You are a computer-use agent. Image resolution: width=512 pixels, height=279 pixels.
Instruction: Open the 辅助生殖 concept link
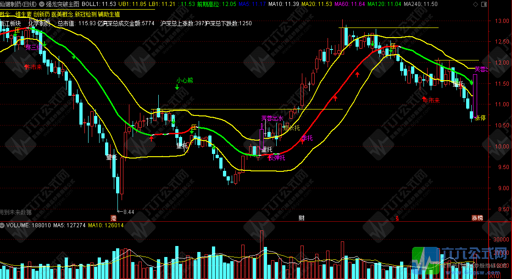(x=109, y=15)
